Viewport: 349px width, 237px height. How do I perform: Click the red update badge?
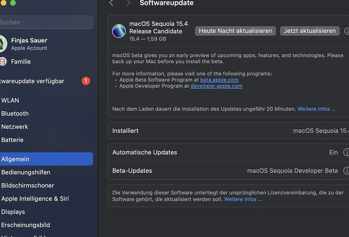(x=86, y=81)
